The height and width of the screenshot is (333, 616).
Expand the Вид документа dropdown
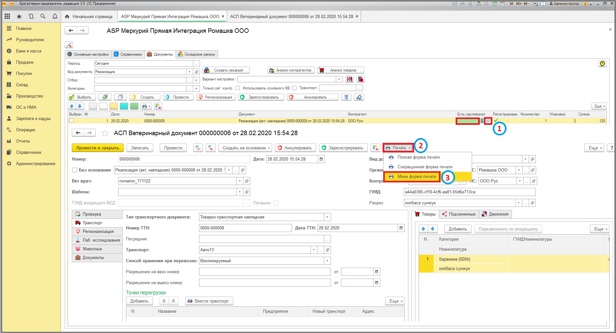[x=189, y=72]
